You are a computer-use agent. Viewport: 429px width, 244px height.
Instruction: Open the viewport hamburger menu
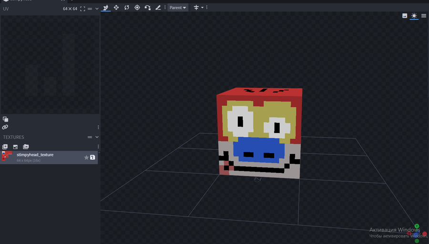pyautogui.click(x=424, y=16)
